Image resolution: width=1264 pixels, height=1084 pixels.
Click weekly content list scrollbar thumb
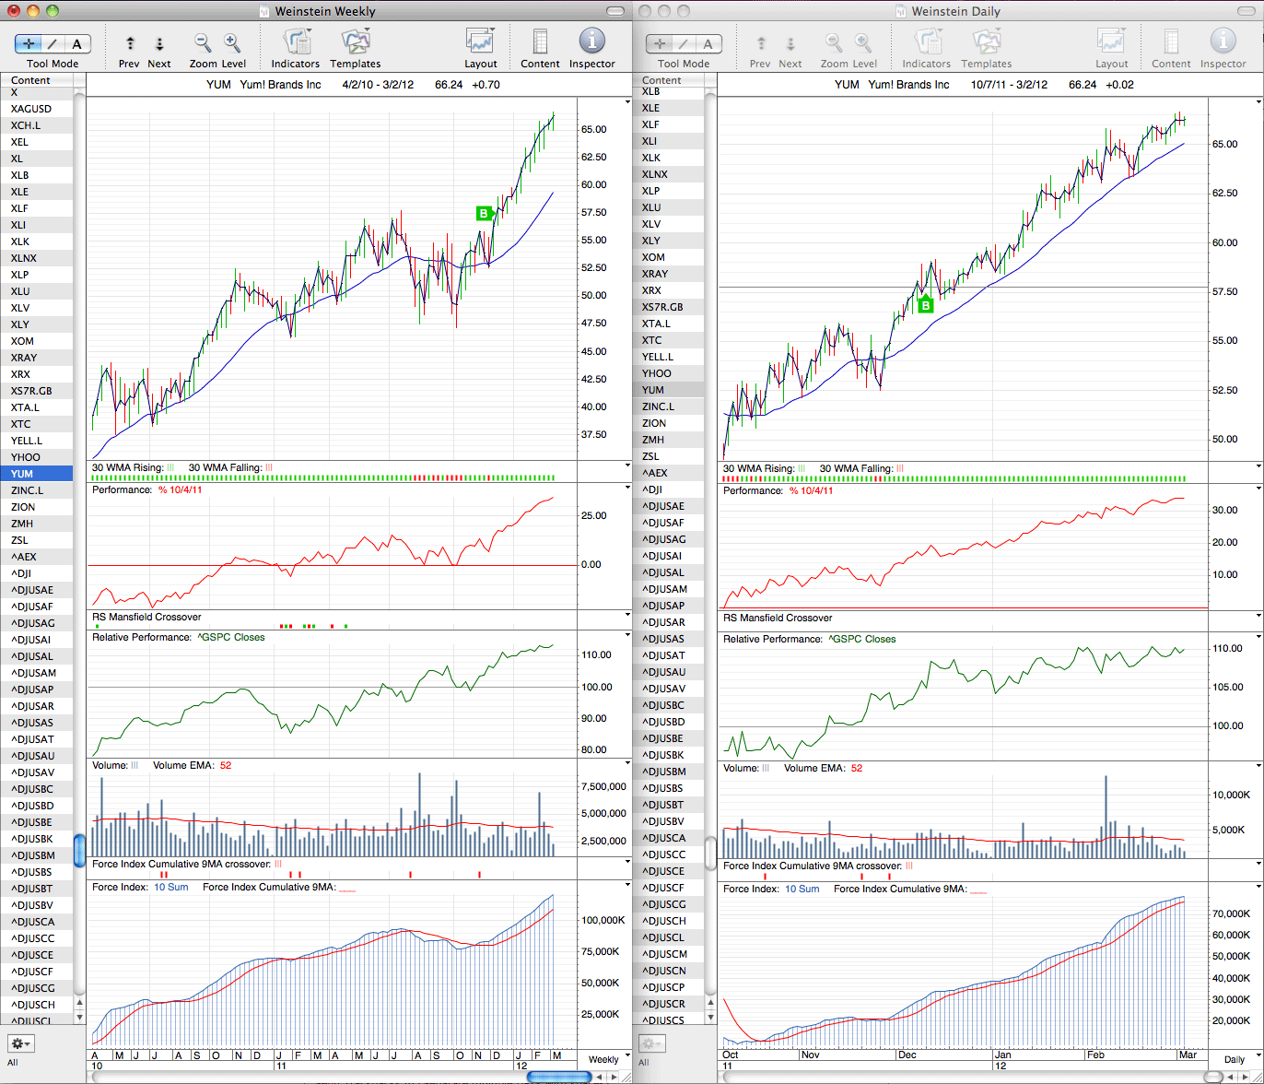click(x=79, y=849)
